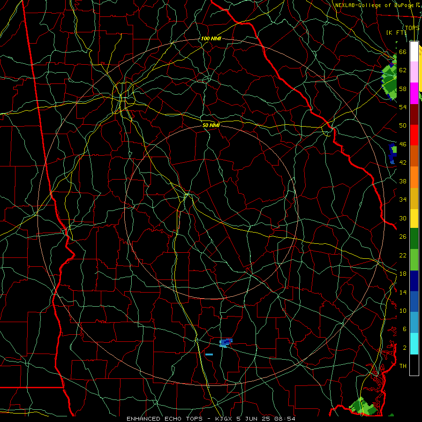The width and height of the screenshot is (422, 422).
Task: Click the "TOPS" legend title
Action: [x=412, y=28]
